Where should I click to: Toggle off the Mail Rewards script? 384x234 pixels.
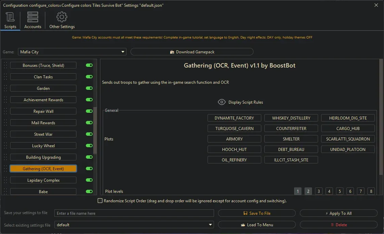pyautogui.click(x=89, y=123)
